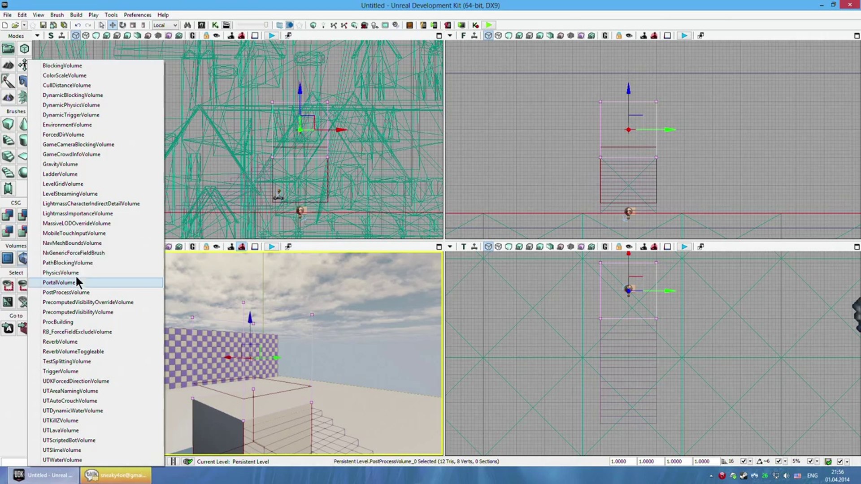This screenshot has width=861, height=484.
Task: Play in top-right viewport blue arrow
Action: (x=684, y=36)
